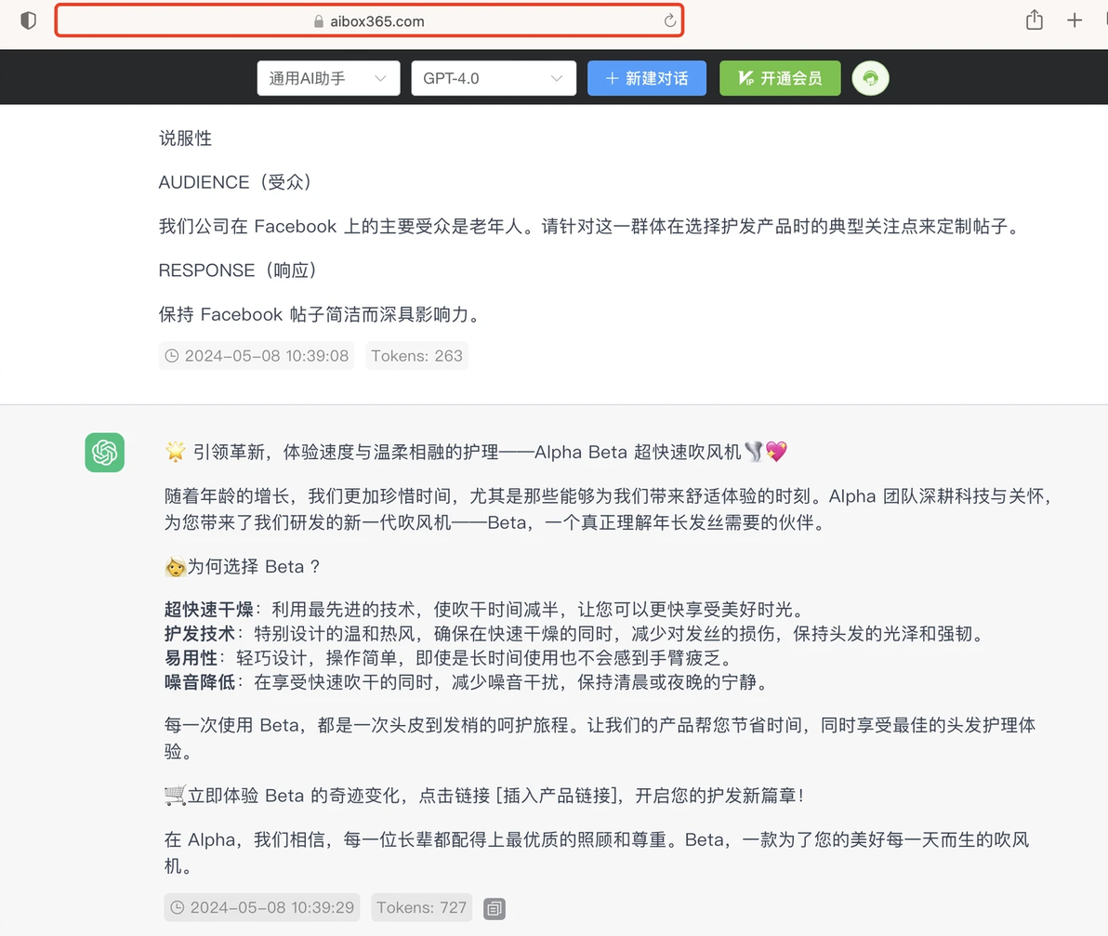Click the 保持 Facebook 帖子简洁而深具影响力 line

point(320,314)
